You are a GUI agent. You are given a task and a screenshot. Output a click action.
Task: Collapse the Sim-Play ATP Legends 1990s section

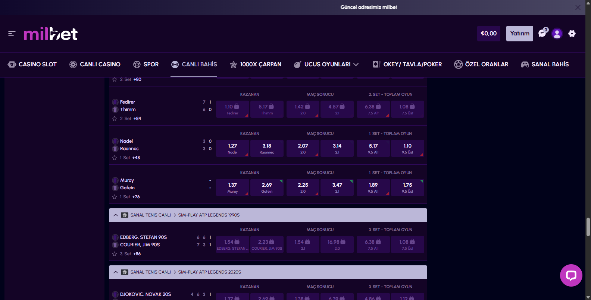pyautogui.click(x=116, y=215)
